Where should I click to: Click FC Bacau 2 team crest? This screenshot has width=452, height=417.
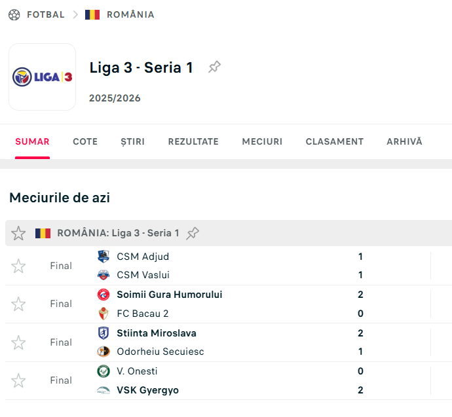[104, 314]
